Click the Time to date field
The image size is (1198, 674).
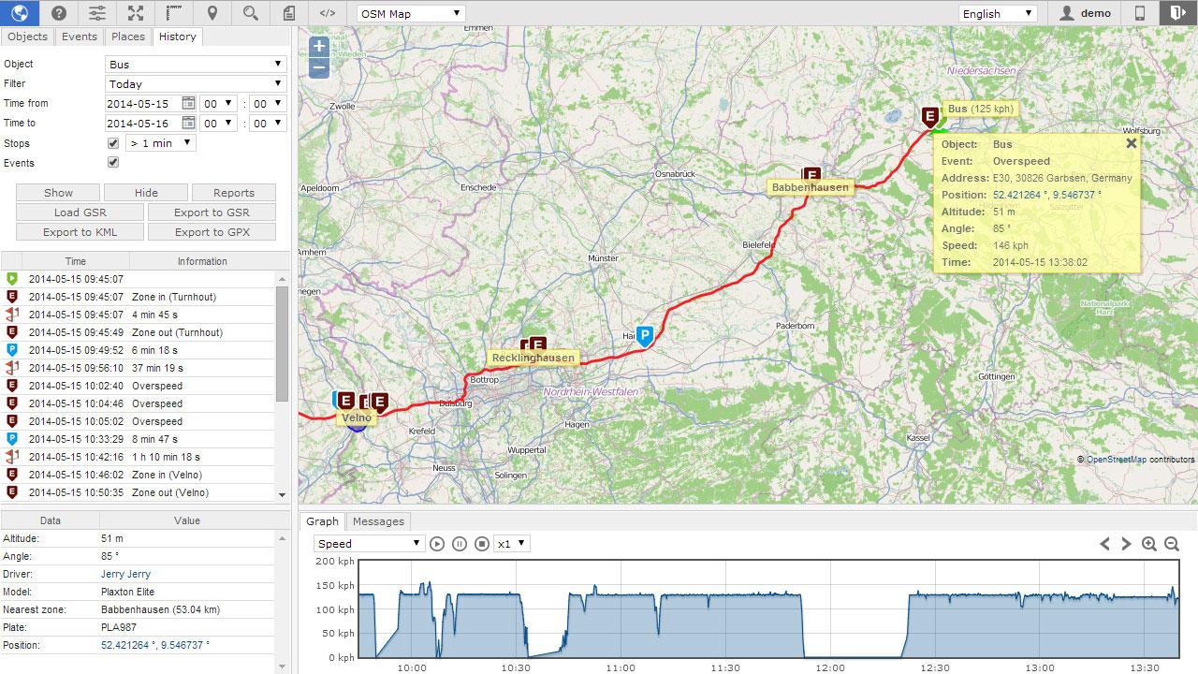142,124
